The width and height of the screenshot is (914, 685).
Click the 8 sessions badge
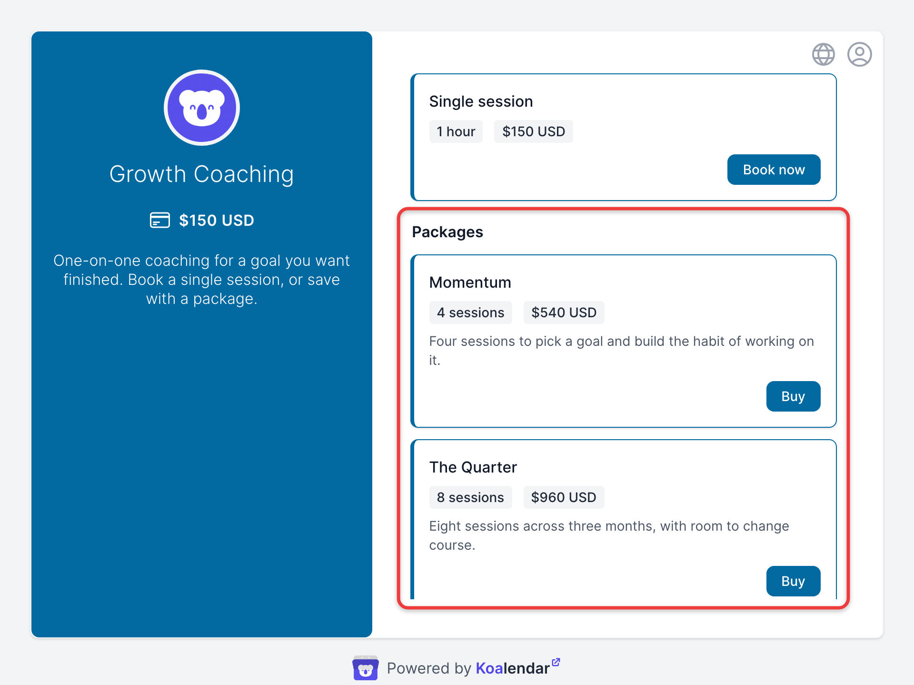click(470, 497)
